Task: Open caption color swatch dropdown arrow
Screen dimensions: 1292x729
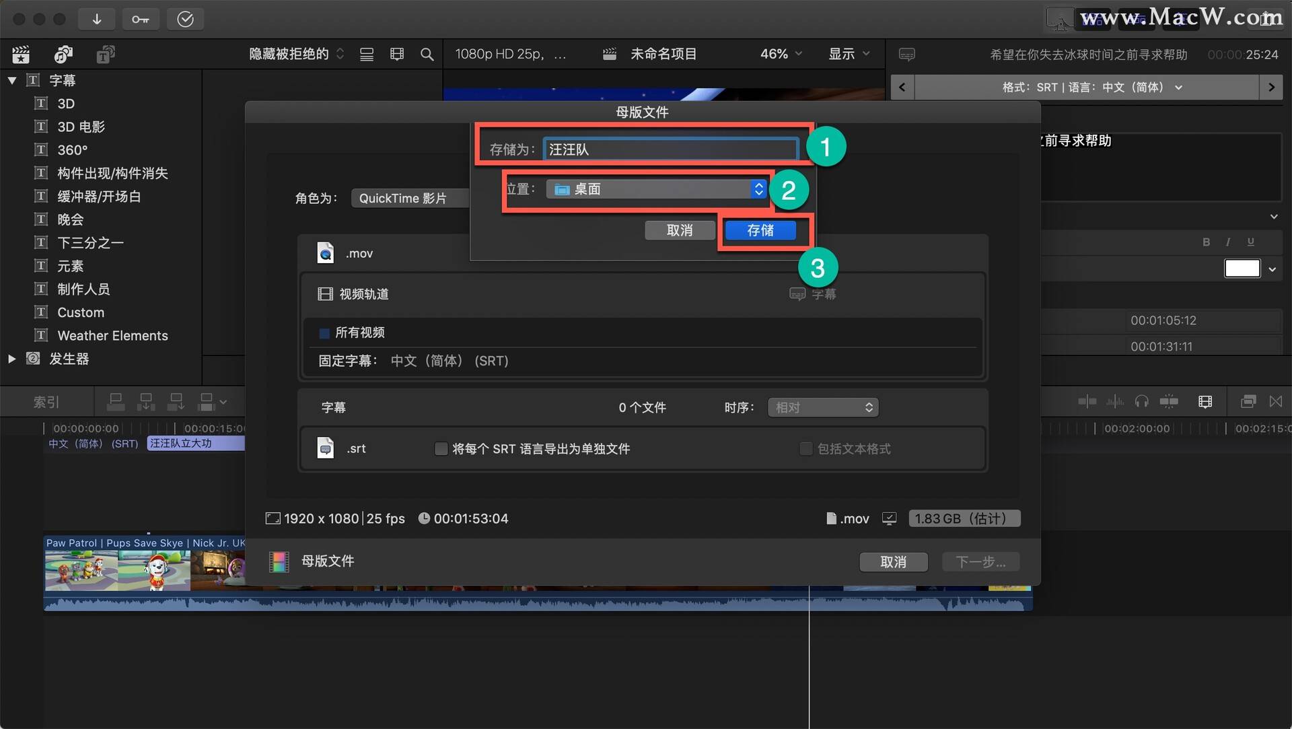Action: [1272, 269]
